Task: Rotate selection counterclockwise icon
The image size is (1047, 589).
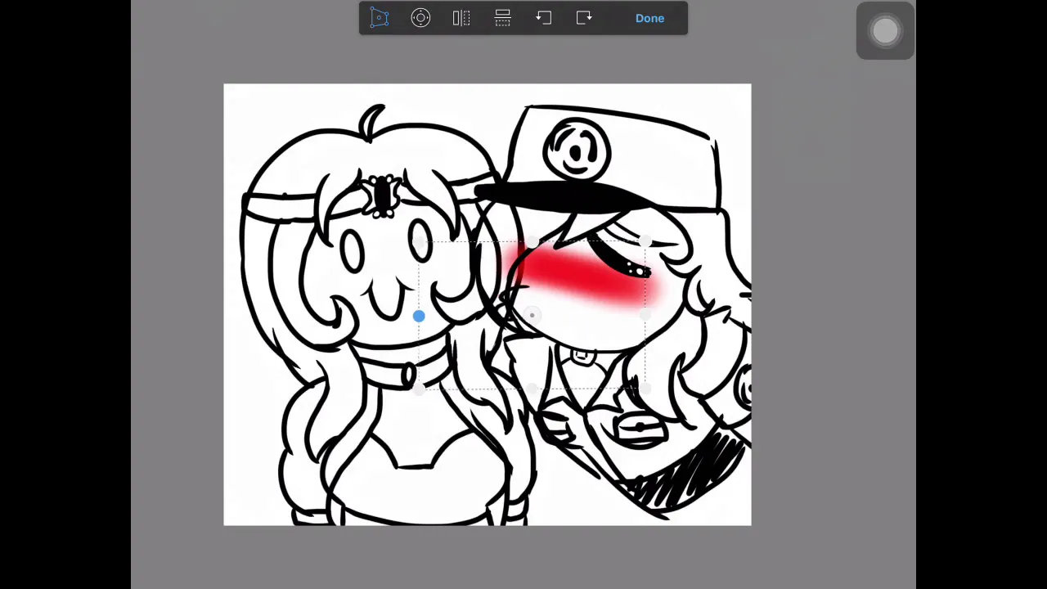Action: 544,18
